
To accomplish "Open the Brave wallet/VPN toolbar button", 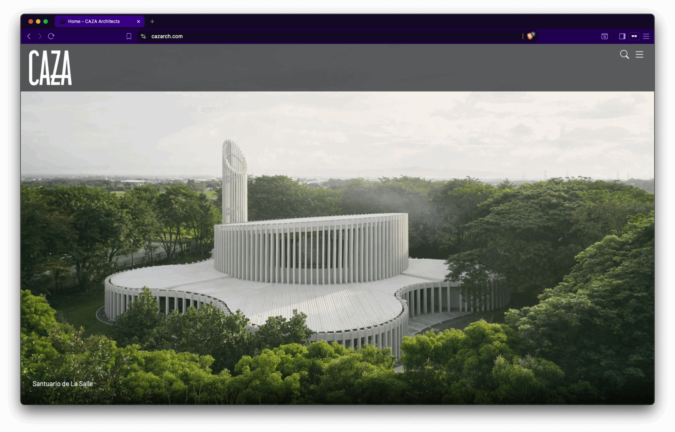I will (x=634, y=36).
